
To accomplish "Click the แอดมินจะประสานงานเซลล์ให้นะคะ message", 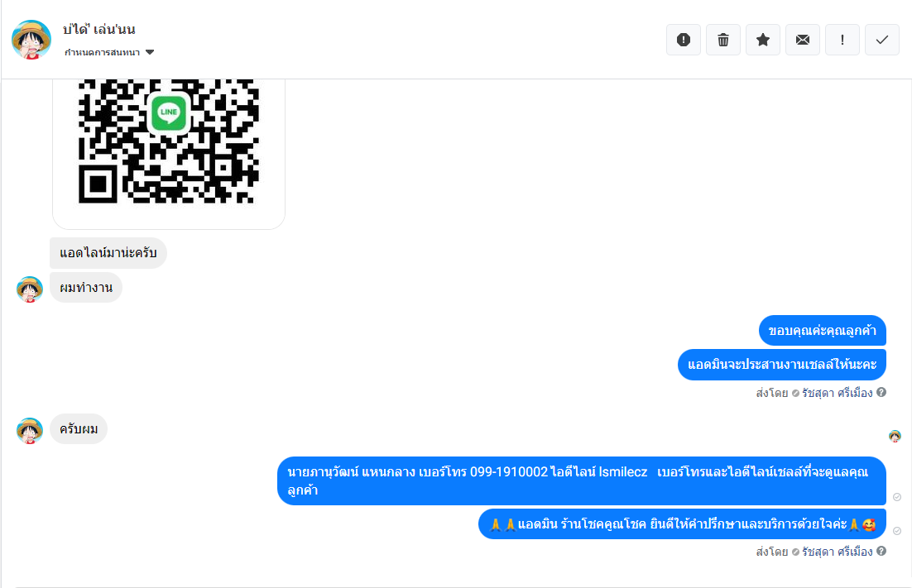I will coord(782,365).
